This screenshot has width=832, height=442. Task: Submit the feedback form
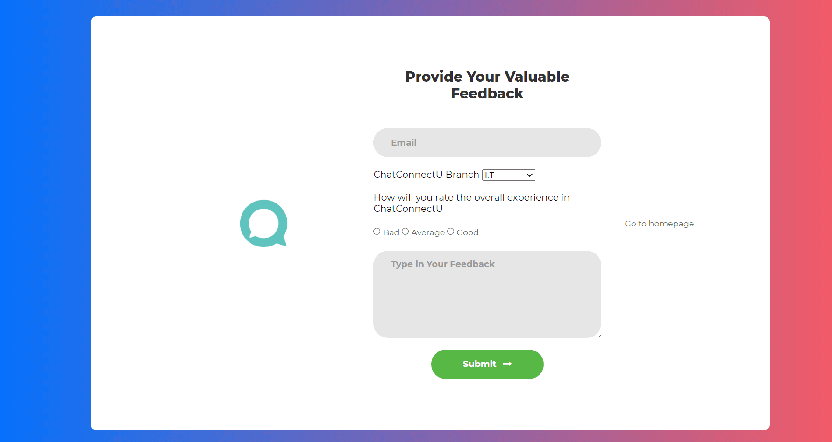[487, 364]
